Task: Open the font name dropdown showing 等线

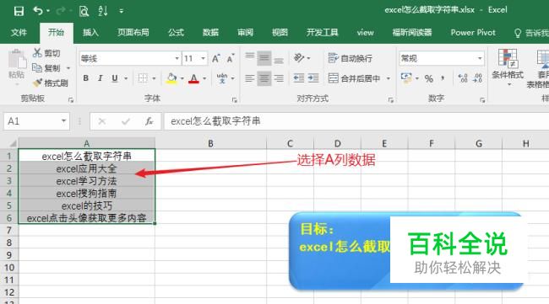Action: (x=177, y=58)
